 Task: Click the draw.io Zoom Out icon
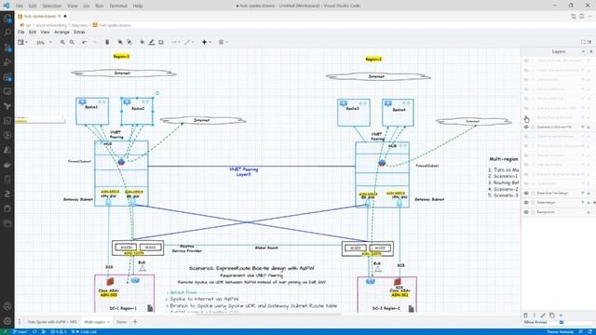click(72, 42)
